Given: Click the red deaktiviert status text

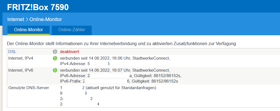Looking at the screenshot, I should point(69,52).
